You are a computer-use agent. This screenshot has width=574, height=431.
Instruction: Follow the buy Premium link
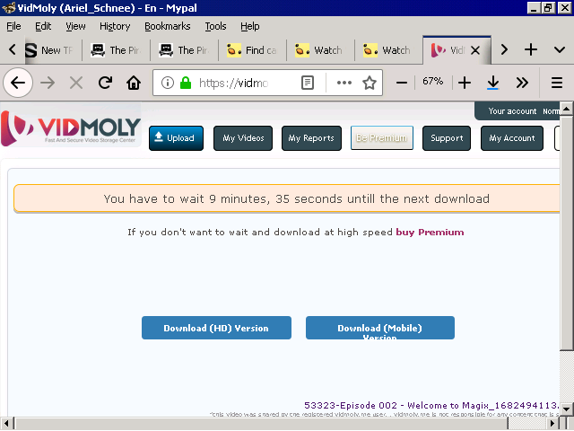click(430, 233)
